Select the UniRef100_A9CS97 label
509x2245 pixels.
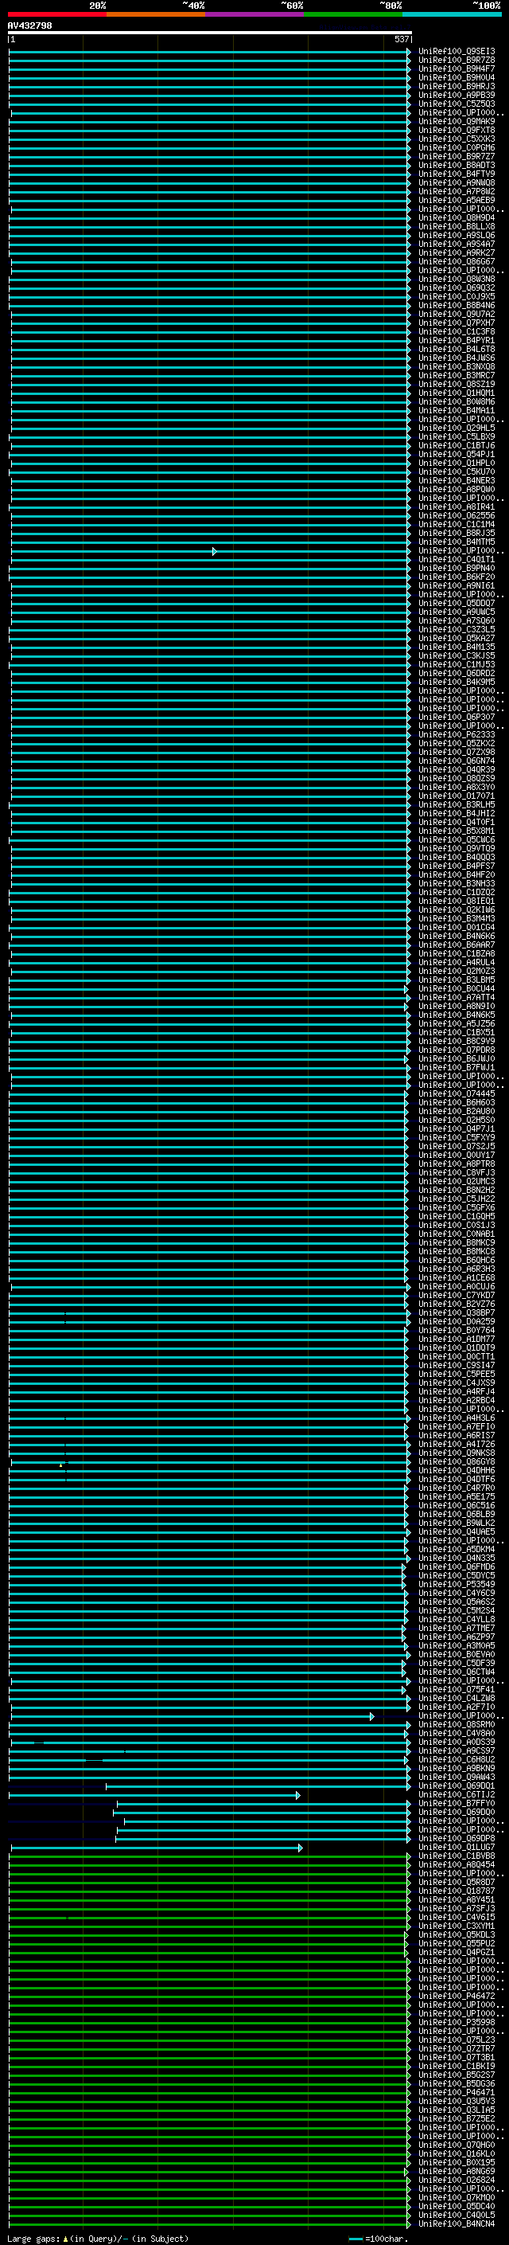coord(457,1751)
